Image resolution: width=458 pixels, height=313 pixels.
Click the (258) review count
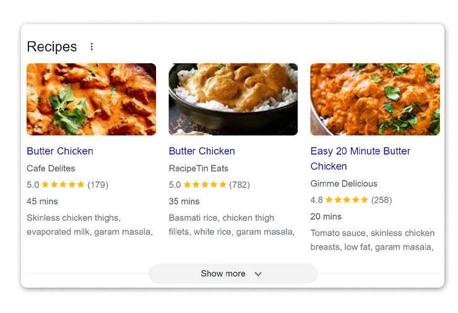(x=381, y=200)
